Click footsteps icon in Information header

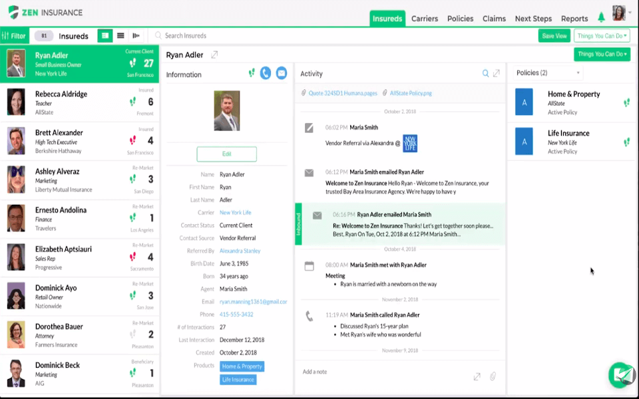[x=252, y=73]
